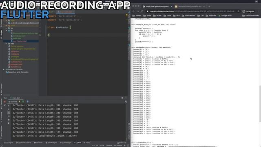Open the Life bookmarks folder

pyautogui.click(x=200, y=16)
